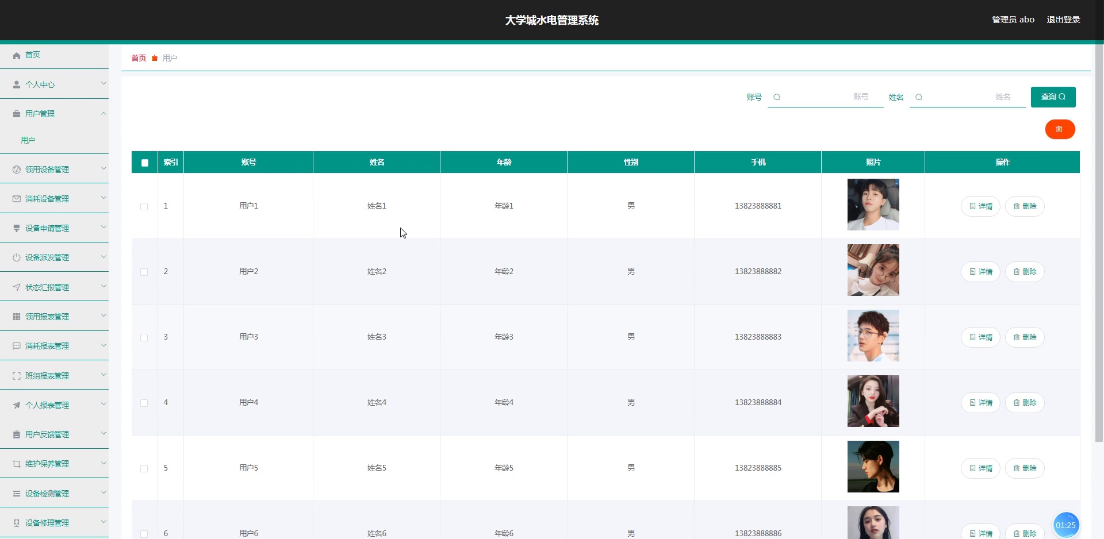Click the person icon beside 个人中心

coord(17,84)
